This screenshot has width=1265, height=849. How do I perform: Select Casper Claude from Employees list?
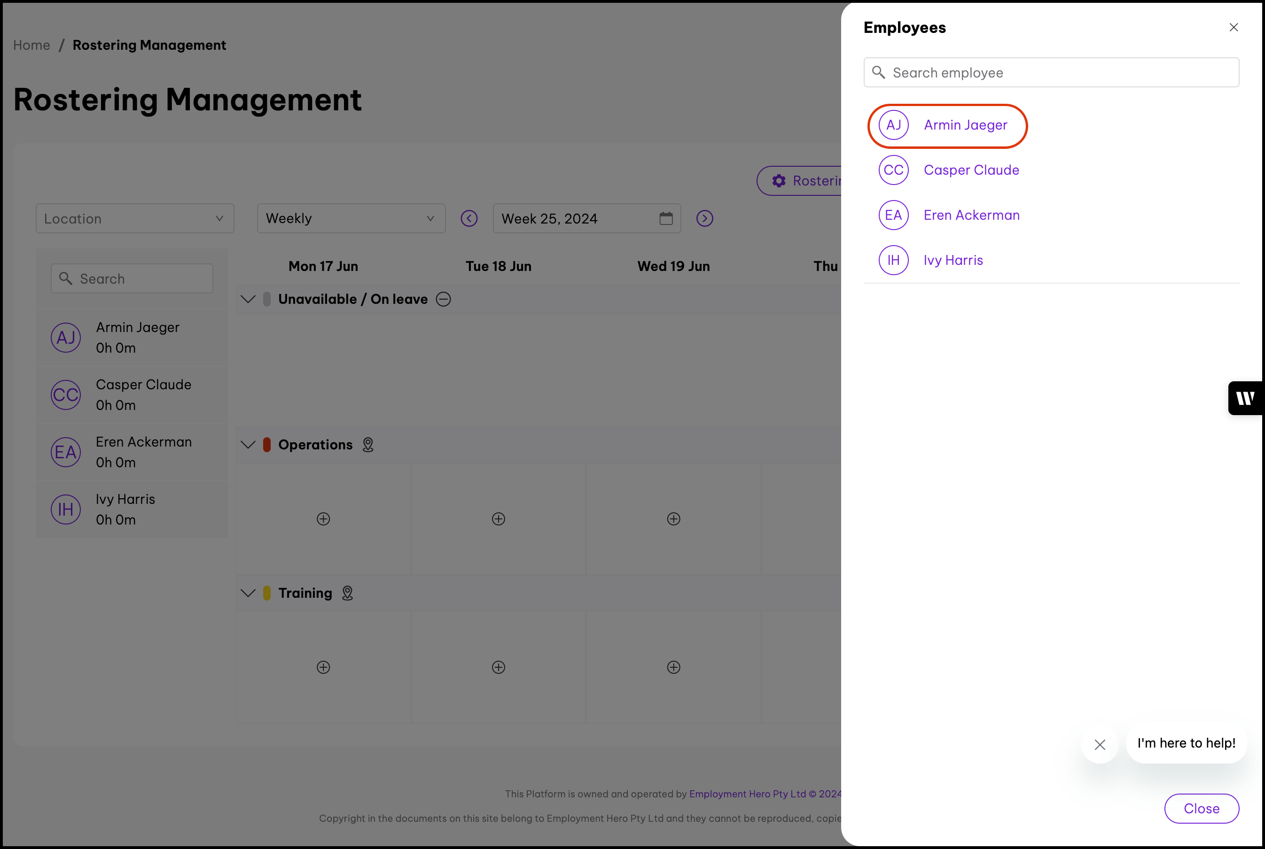click(x=970, y=170)
